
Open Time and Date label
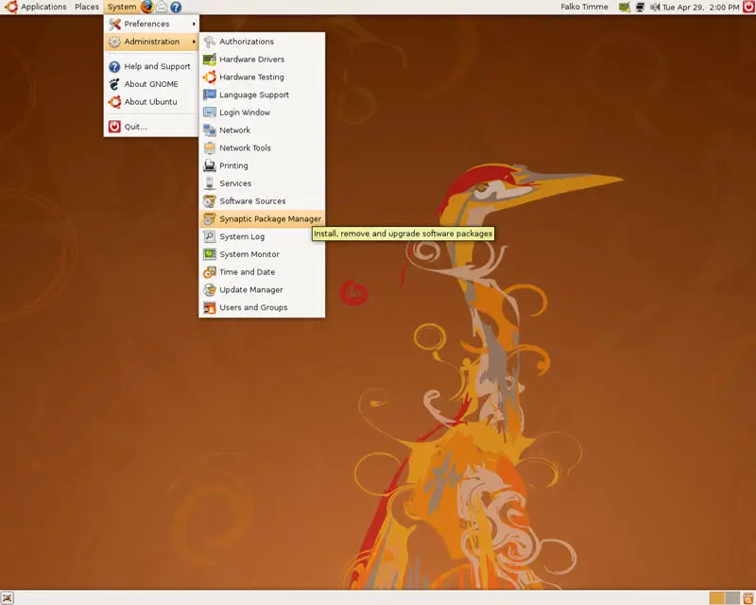point(248,272)
